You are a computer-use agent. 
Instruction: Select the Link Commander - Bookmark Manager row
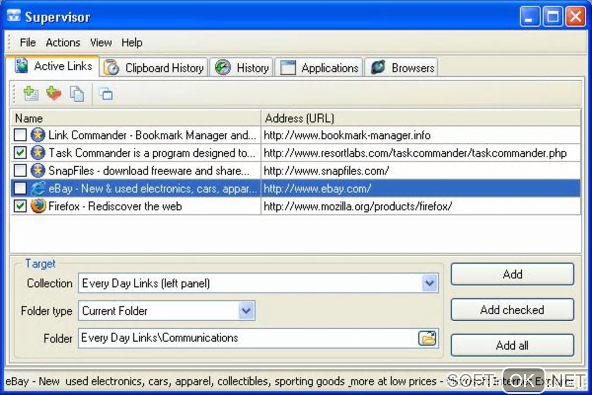coord(295,135)
